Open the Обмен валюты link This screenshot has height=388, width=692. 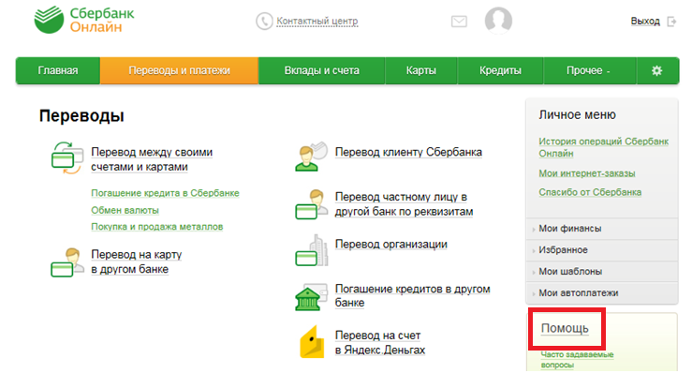pyautogui.click(x=125, y=210)
